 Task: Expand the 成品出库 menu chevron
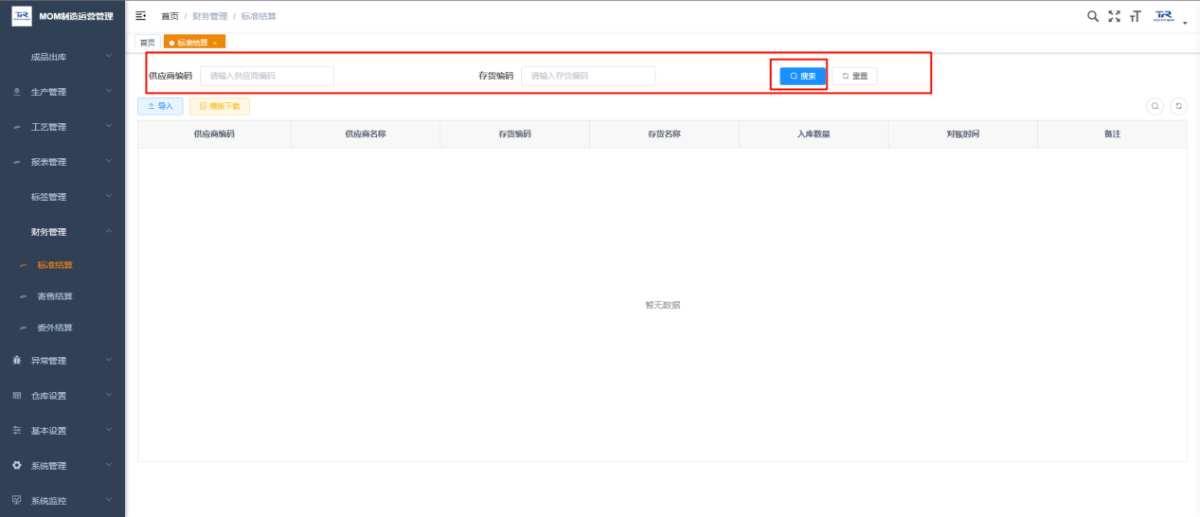(x=109, y=57)
